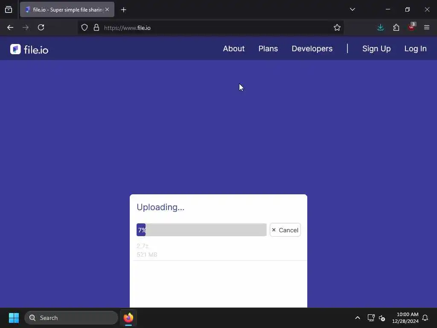
Task: Close the file.io tab
Action: (x=107, y=9)
